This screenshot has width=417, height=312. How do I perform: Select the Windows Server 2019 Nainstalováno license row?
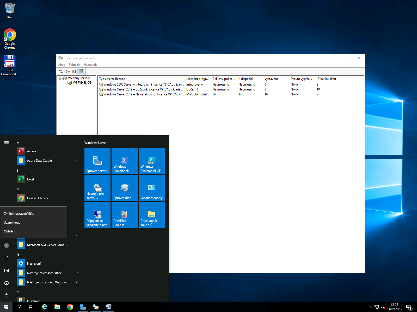click(x=143, y=94)
